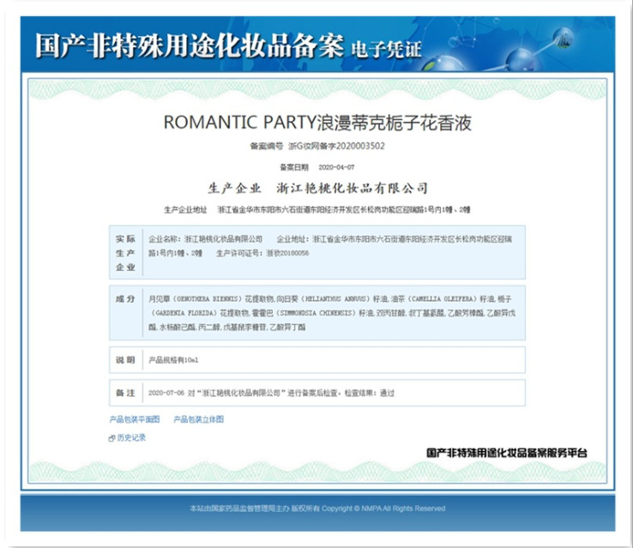Click the manufacturer name 浙江艳桃化妆品有限公司 heading
This screenshot has width=633, height=548.
coord(352,188)
